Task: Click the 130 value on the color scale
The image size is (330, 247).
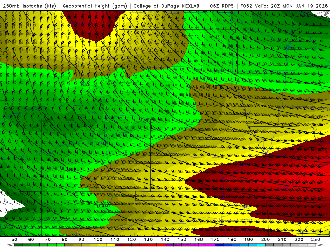Action: point(148,240)
